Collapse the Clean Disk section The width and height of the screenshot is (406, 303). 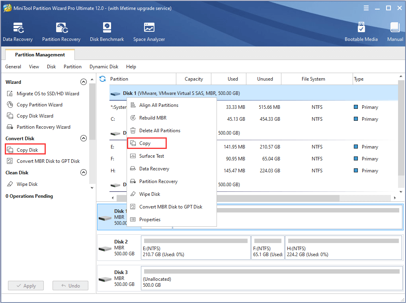click(x=84, y=173)
